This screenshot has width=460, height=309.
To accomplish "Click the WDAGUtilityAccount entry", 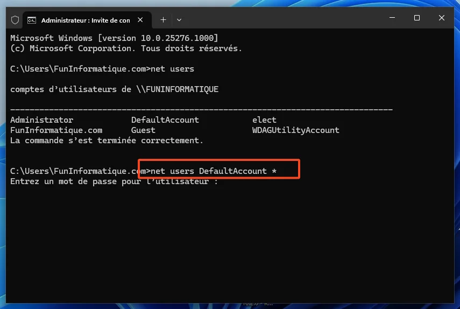I will [295, 130].
